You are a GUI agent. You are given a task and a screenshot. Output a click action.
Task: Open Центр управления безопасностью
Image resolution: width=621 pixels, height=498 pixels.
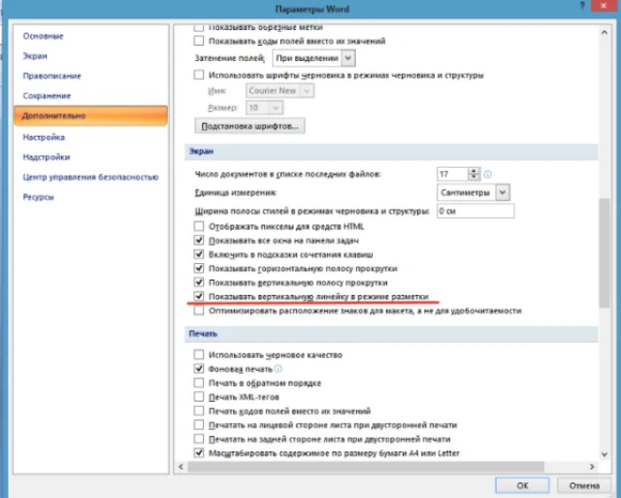click(90, 177)
